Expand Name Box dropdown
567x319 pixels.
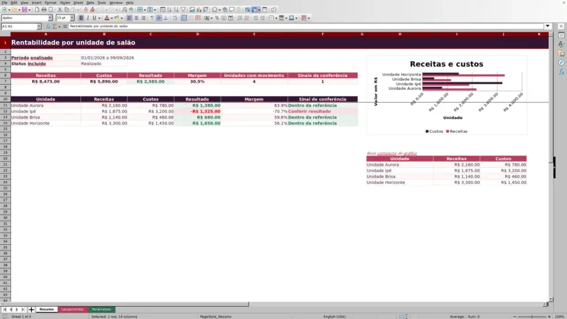coord(39,27)
